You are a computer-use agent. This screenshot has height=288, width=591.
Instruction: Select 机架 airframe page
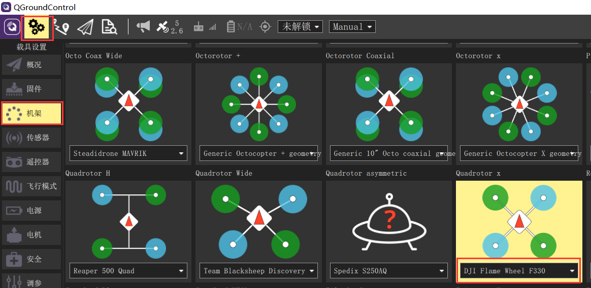tap(32, 113)
